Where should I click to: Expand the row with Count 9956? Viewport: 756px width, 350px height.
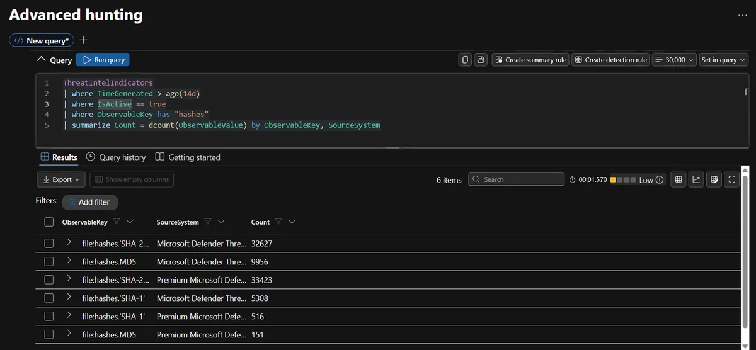pos(69,261)
